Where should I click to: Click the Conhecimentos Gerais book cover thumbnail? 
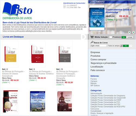97,18
